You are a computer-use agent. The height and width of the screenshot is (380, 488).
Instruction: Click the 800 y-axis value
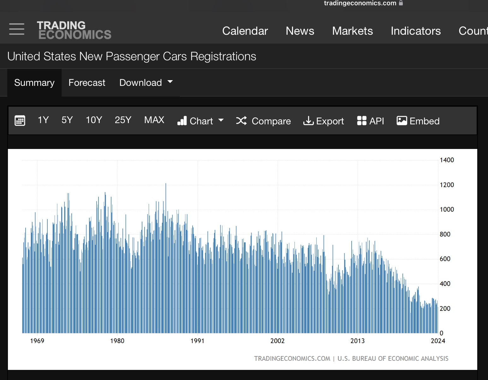coord(445,234)
